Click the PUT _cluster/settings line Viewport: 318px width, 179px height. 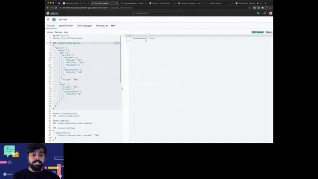click(x=64, y=128)
